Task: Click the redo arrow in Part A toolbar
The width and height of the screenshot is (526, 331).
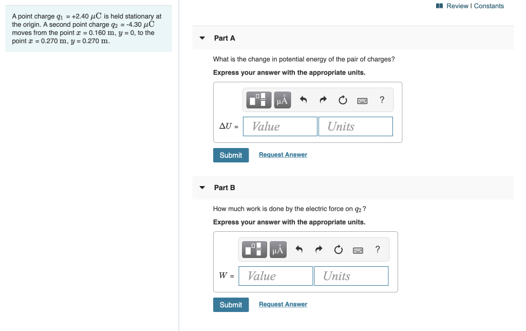Action: tap(323, 100)
